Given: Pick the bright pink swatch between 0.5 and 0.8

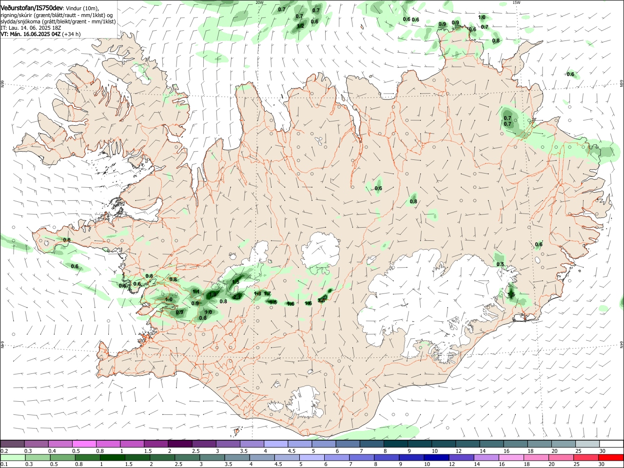Looking at the screenshot, I should point(84,444).
